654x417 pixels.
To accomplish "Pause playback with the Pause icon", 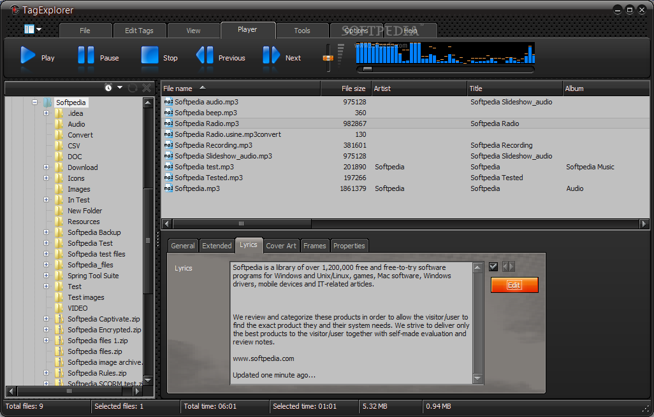I will pos(86,55).
